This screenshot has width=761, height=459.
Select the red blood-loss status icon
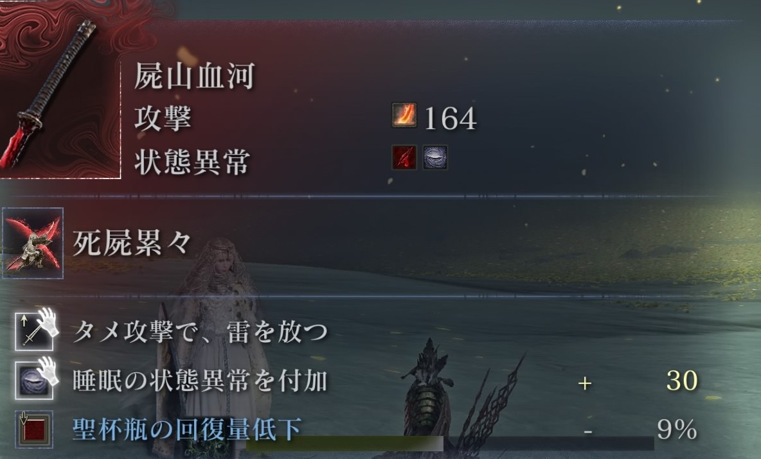tap(404, 157)
